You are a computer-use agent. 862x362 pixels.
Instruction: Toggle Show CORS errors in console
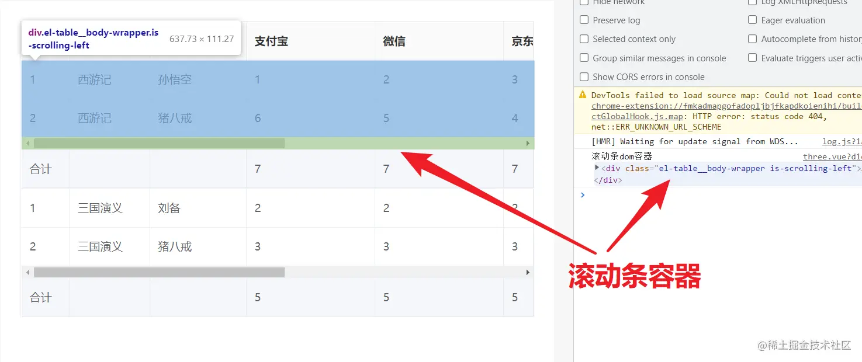[584, 76]
